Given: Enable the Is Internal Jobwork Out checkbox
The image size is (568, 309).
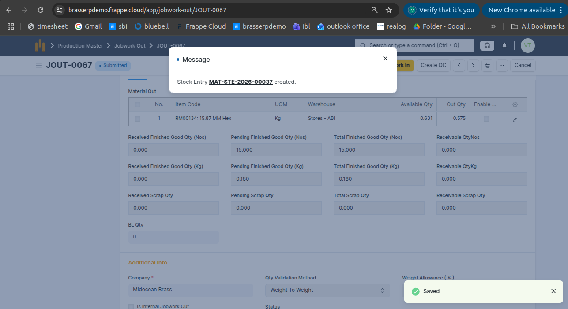Looking at the screenshot, I should pyautogui.click(x=131, y=306).
